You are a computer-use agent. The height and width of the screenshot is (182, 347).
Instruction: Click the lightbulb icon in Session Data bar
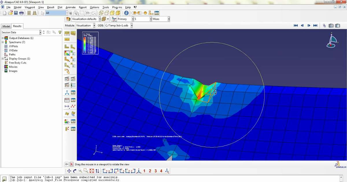coord(60,32)
